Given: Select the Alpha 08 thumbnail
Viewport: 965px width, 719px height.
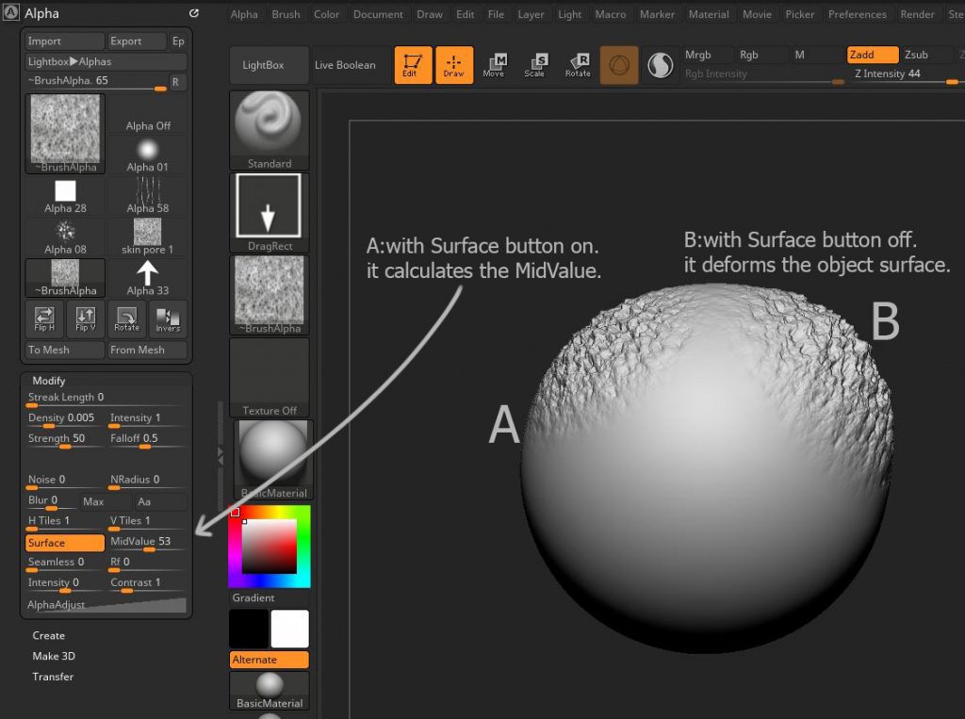Looking at the screenshot, I should point(65,237).
